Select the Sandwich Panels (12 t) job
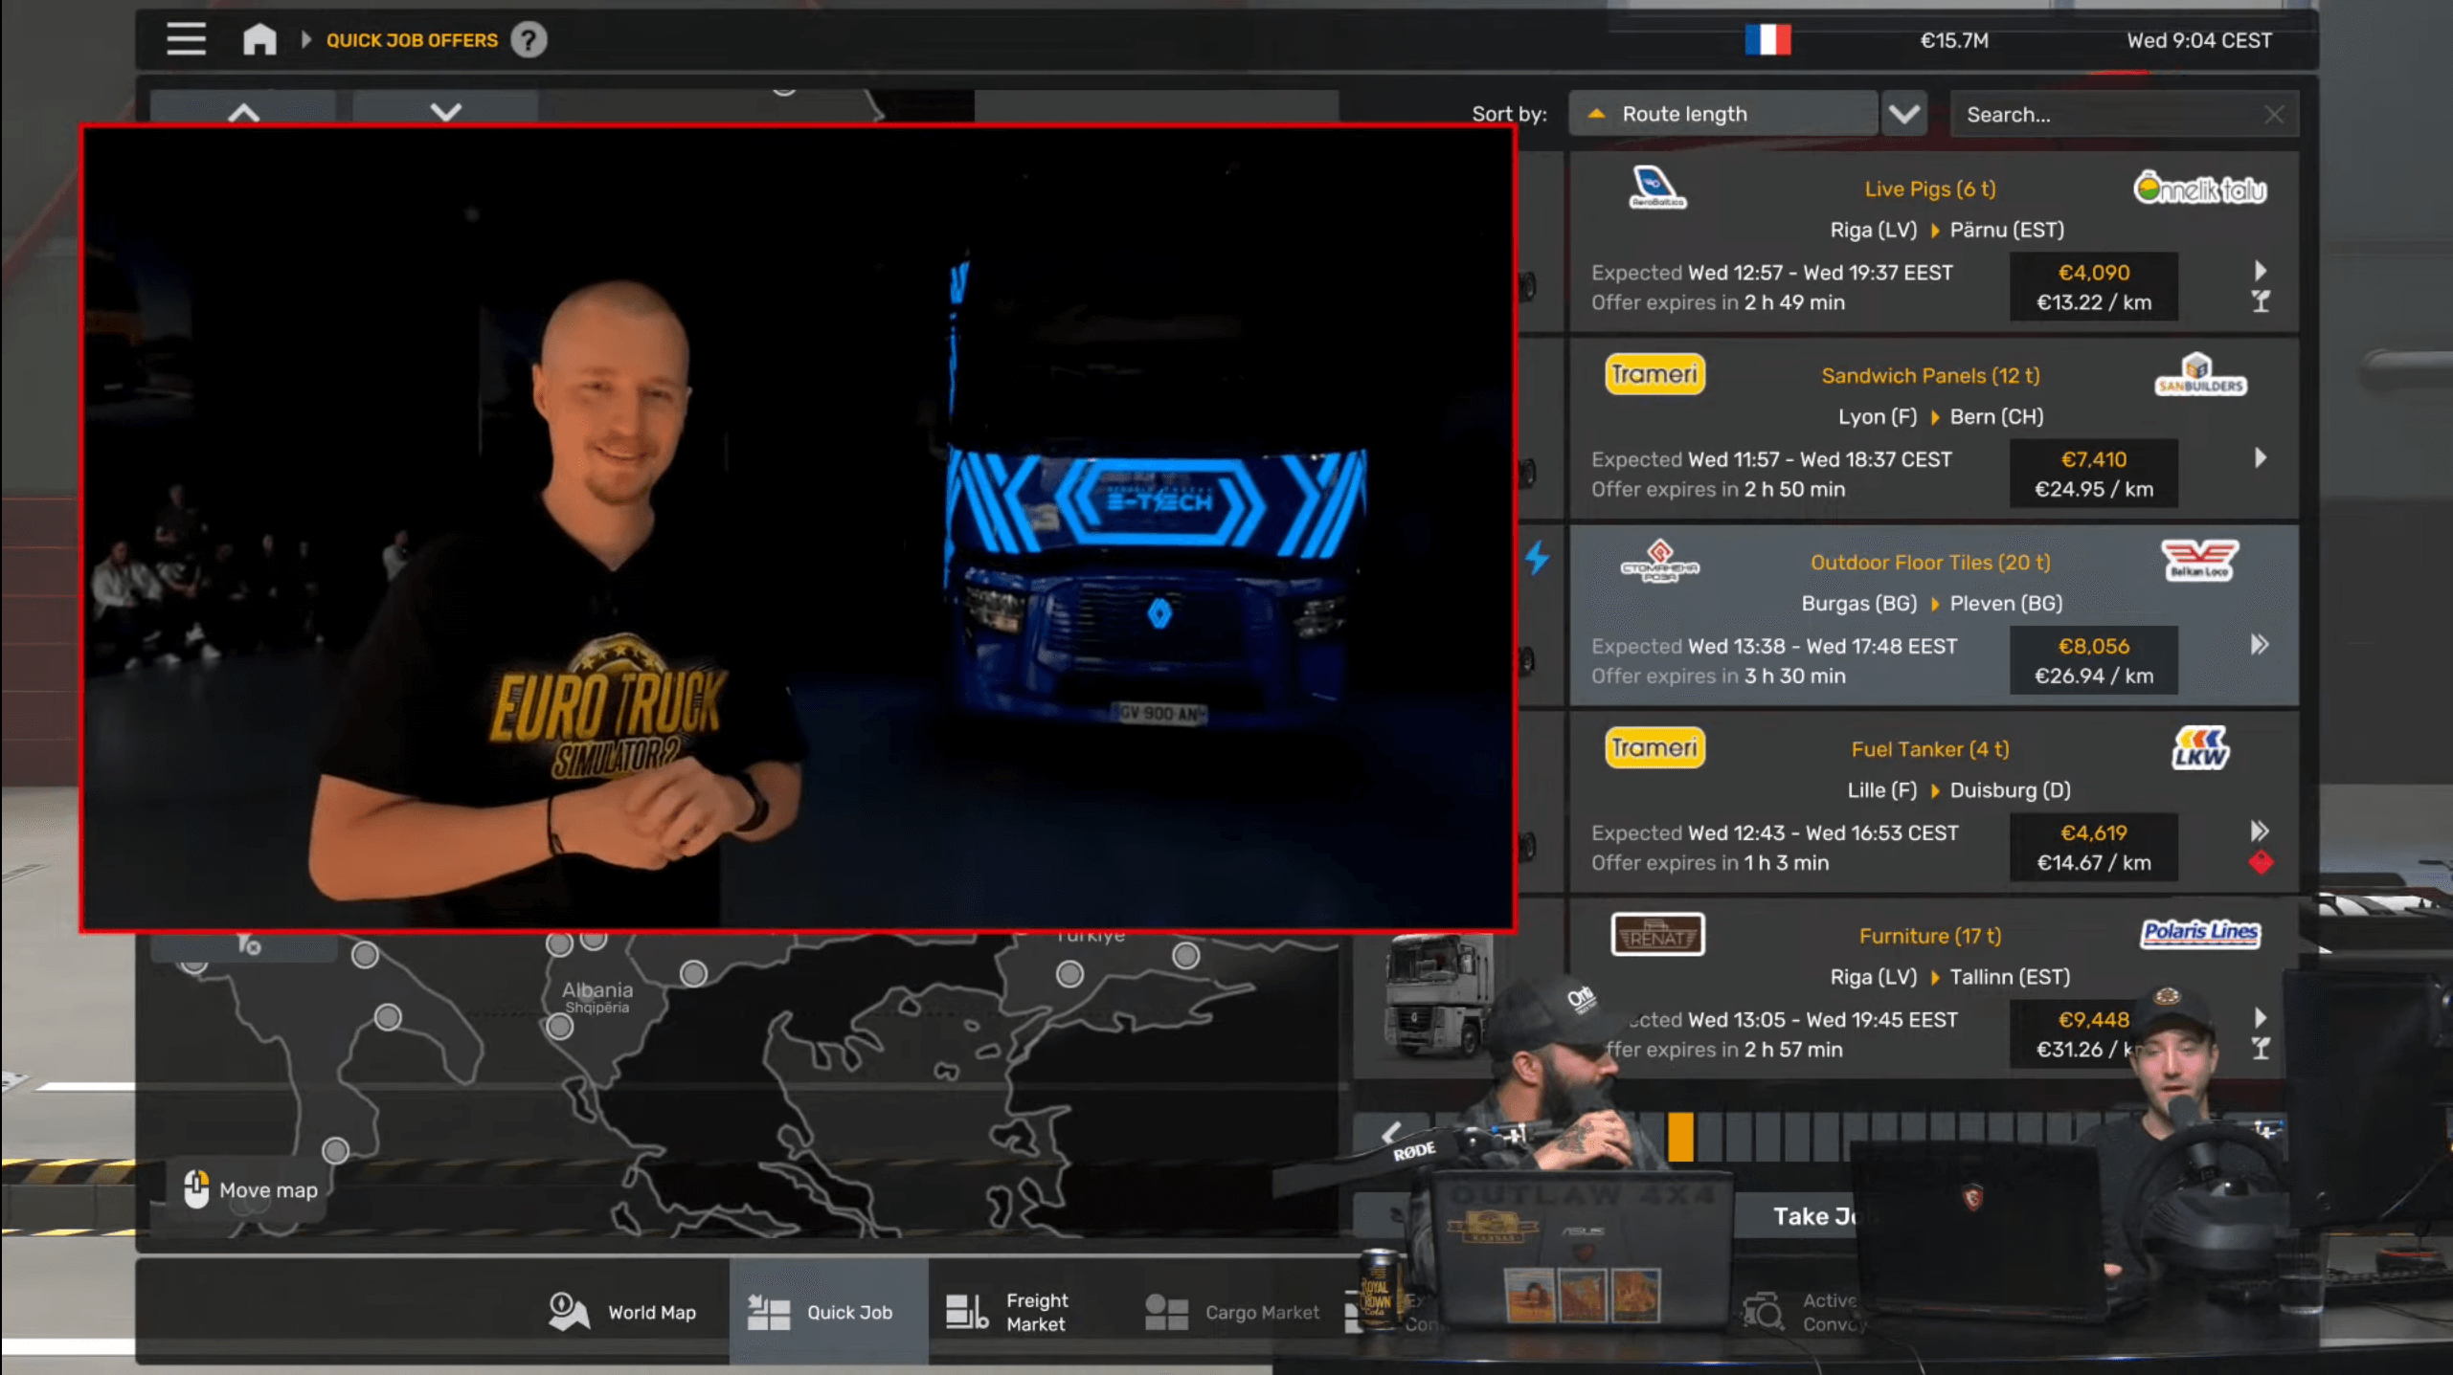 tap(1933, 430)
